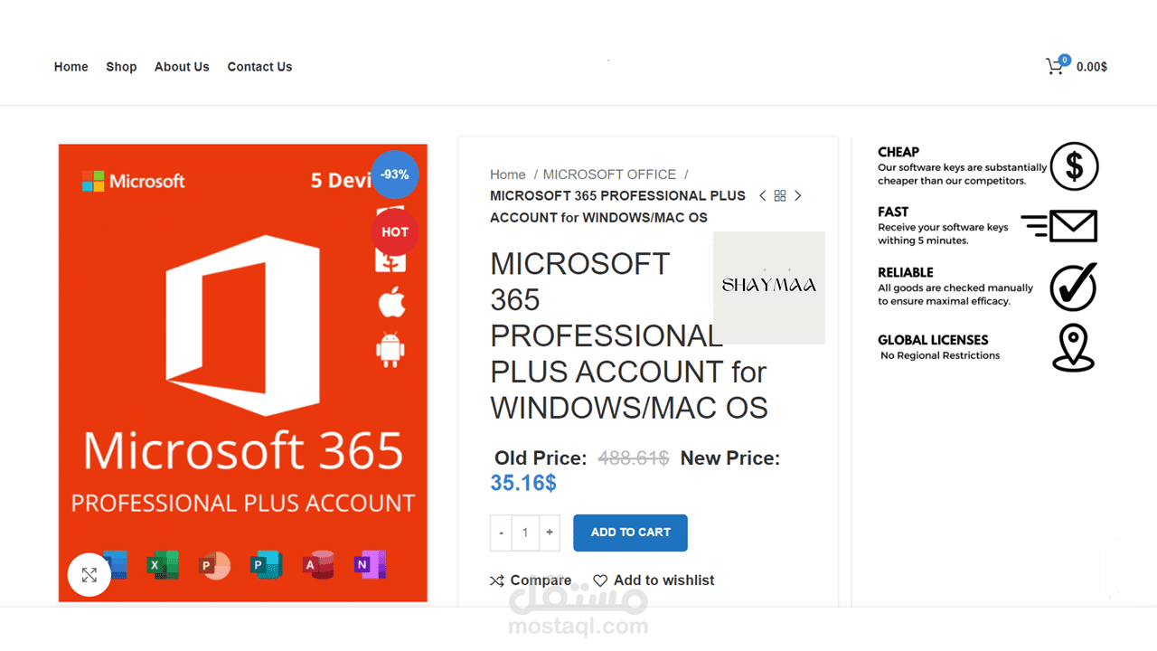The width and height of the screenshot is (1157, 651).
Task: Open the Contact Us page
Action: click(x=259, y=67)
